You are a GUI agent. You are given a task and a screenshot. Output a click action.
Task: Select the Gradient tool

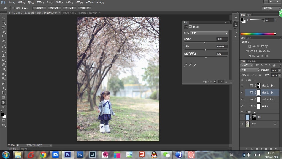click(3, 69)
